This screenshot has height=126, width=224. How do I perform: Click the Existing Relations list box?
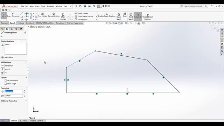(15, 49)
